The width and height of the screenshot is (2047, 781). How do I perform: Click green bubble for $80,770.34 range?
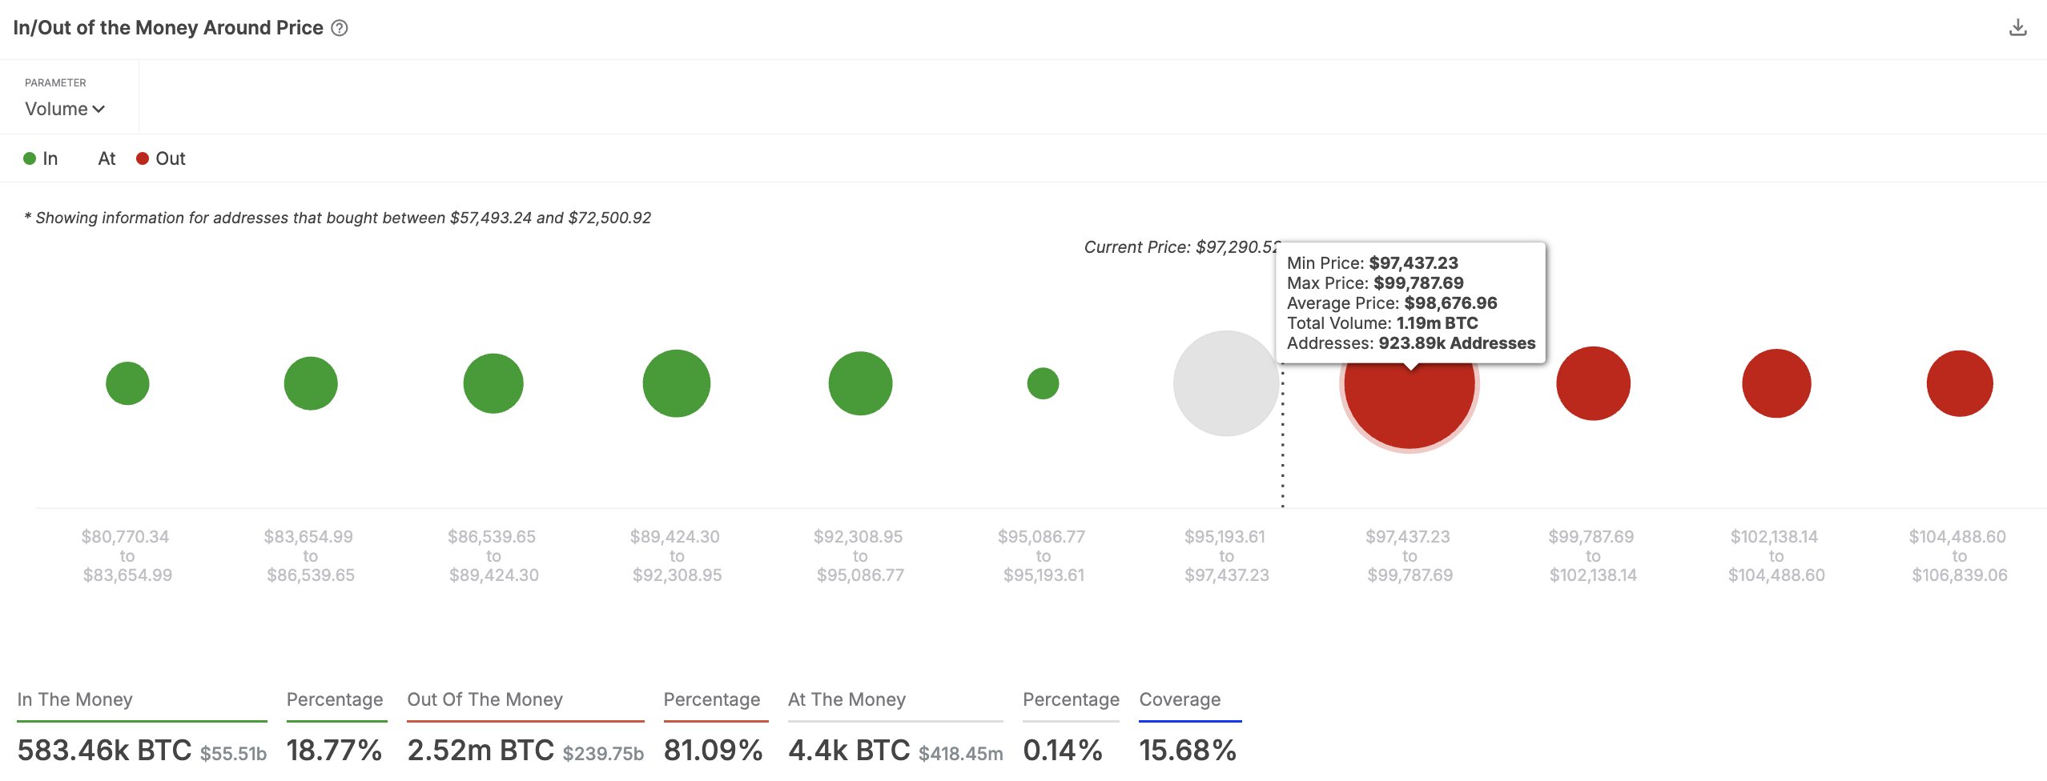point(127,383)
